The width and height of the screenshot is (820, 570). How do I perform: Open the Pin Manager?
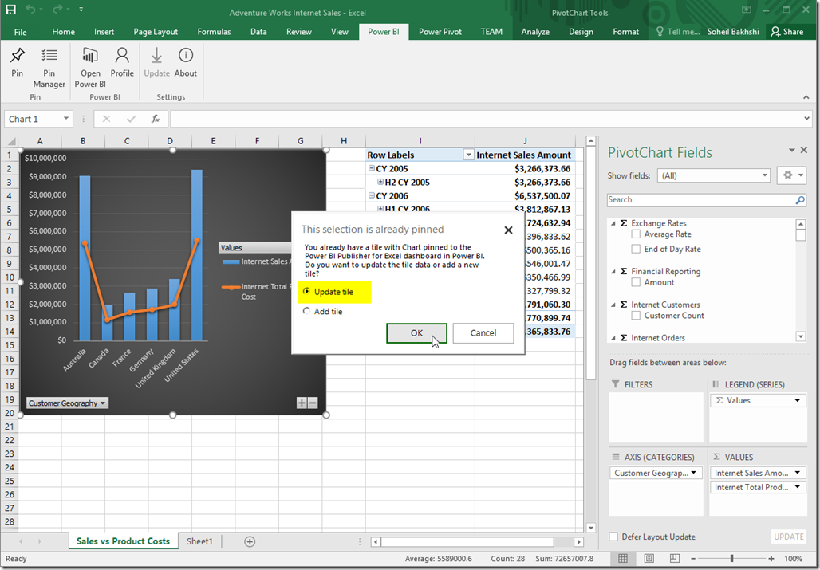click(49, 68)
